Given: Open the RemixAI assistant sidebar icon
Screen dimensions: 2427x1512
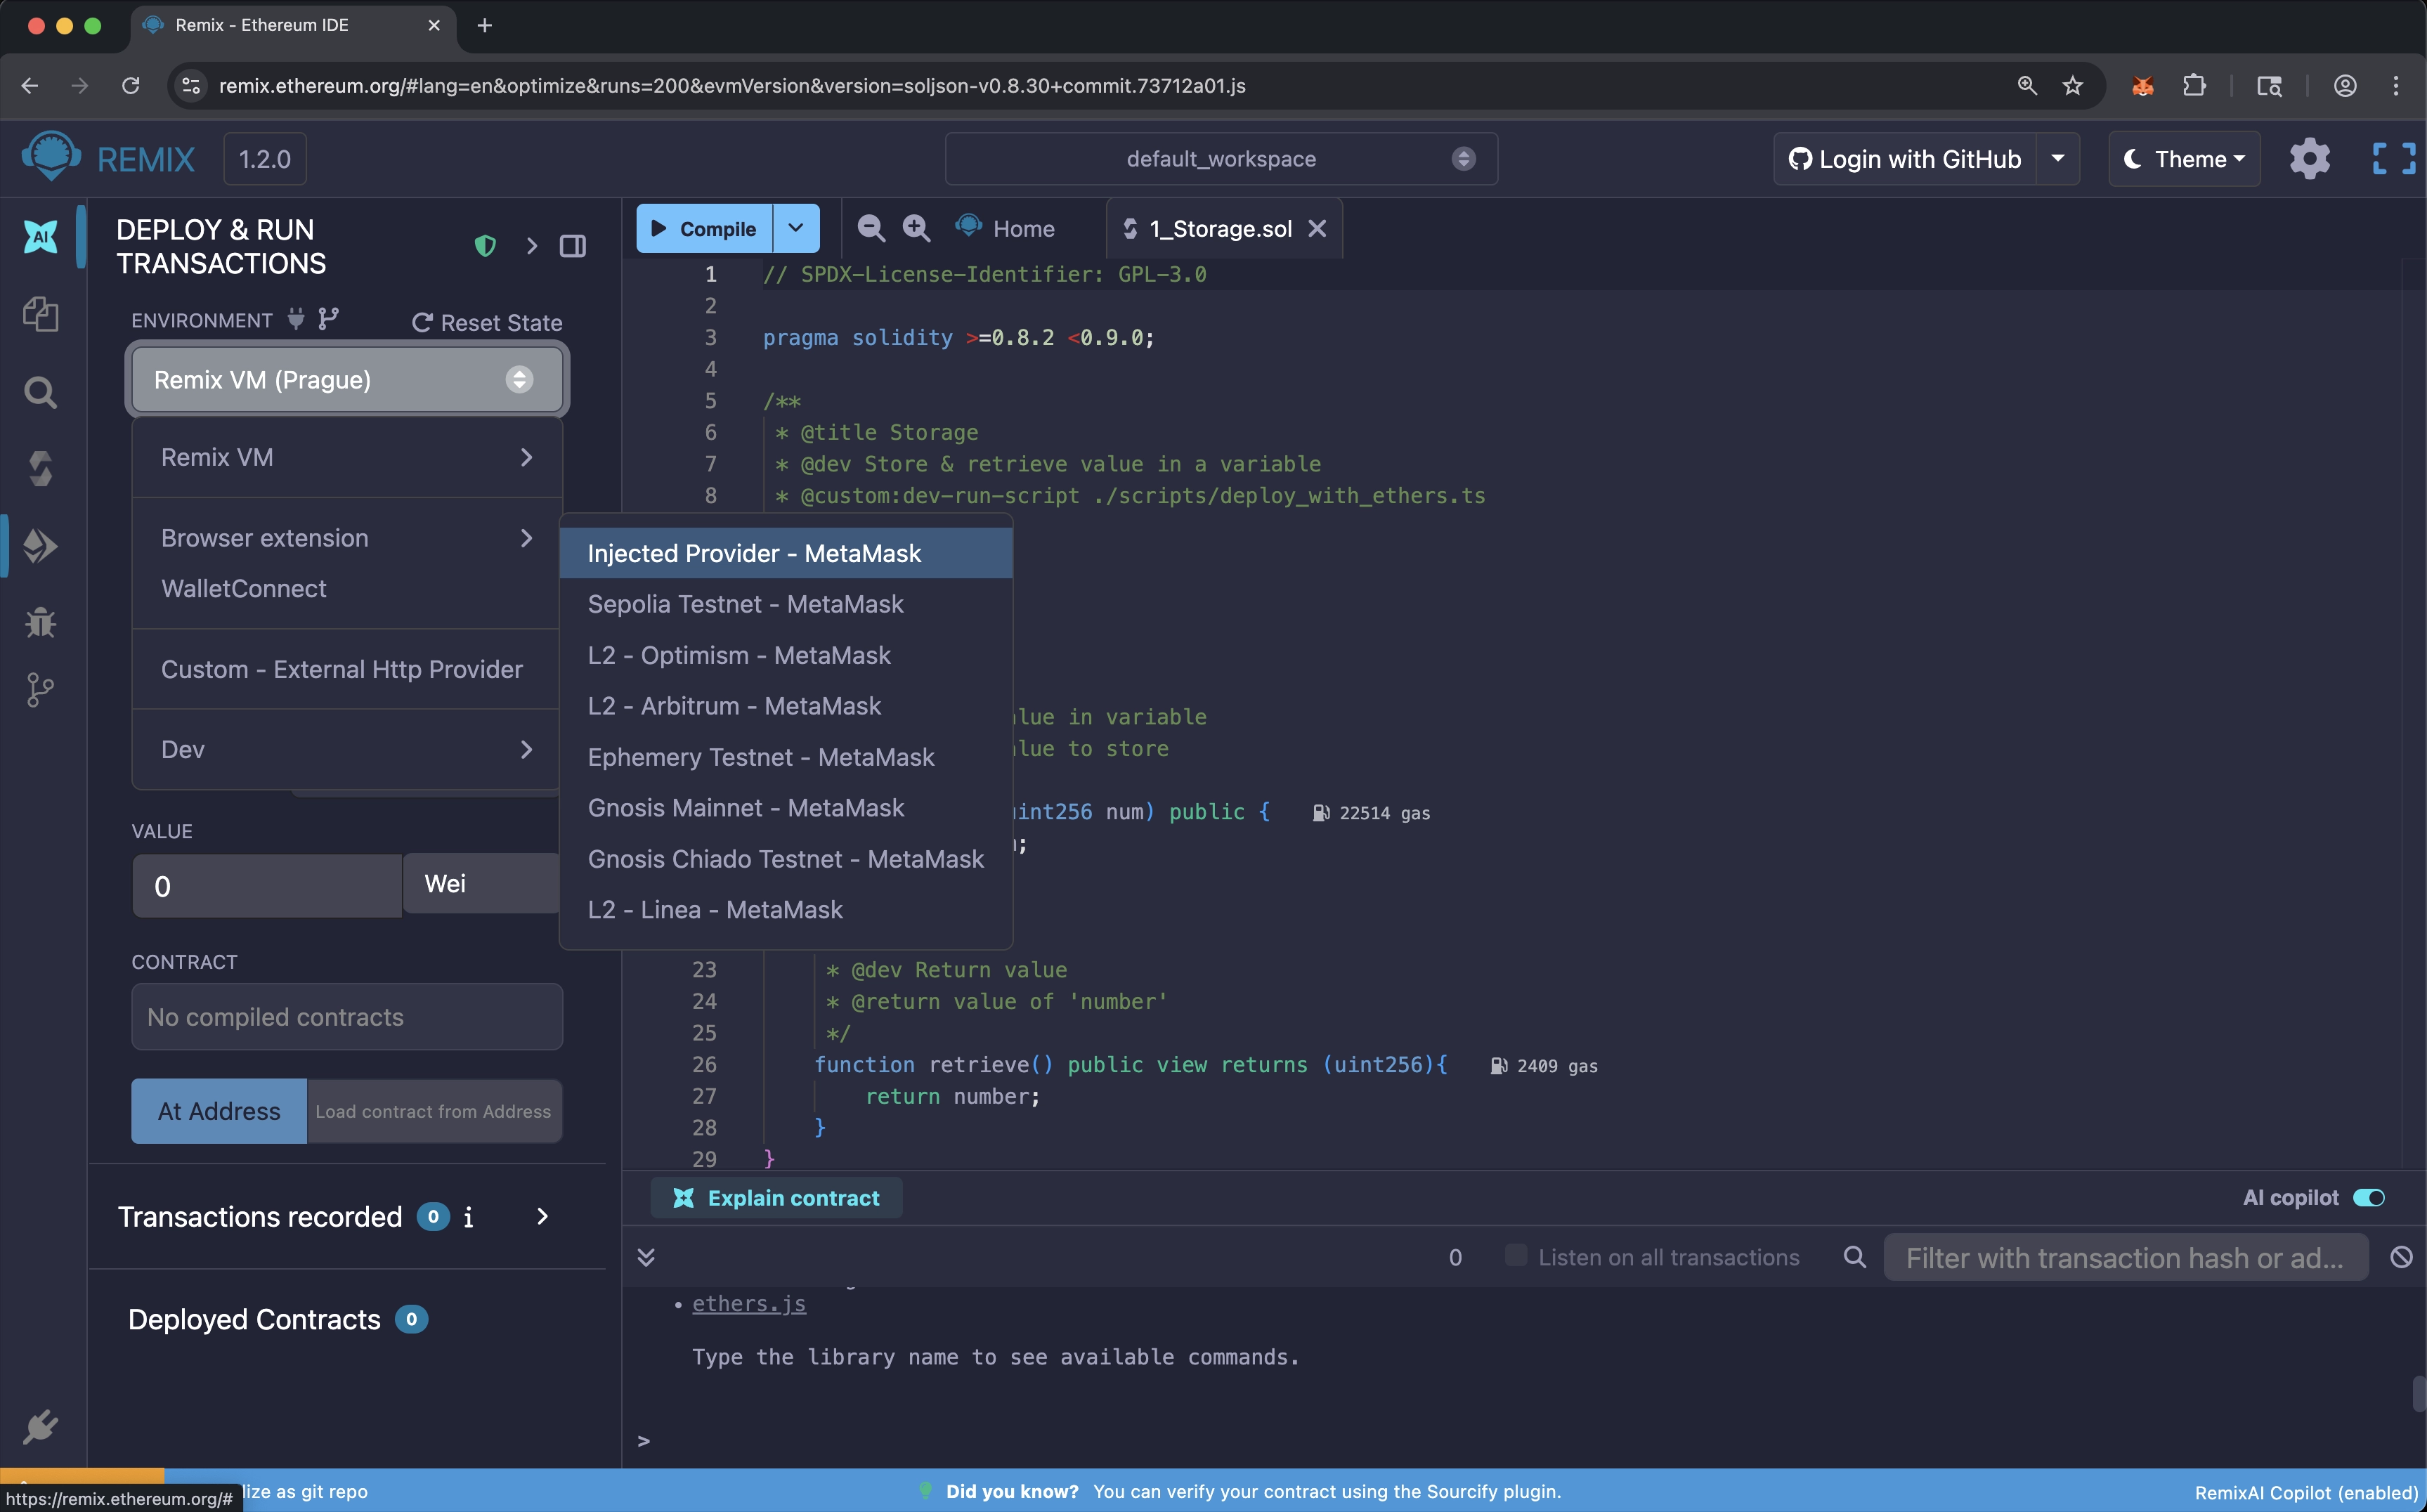Looking at the screenshot, I should (x=40, y=237).
